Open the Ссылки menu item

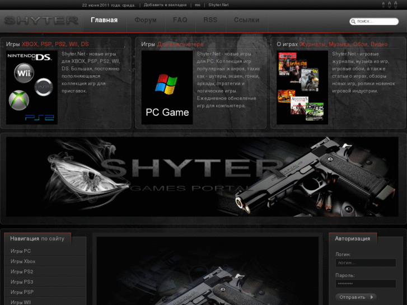tap(246, 20)
